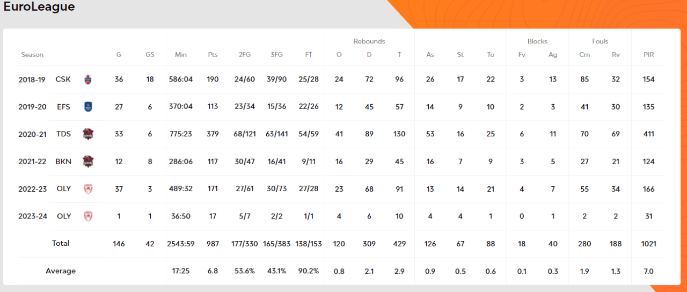This screenshot has height=292, width=687.
Task: Open the OLY team logo in 2023-24 row
Action: tap(88, 216)
